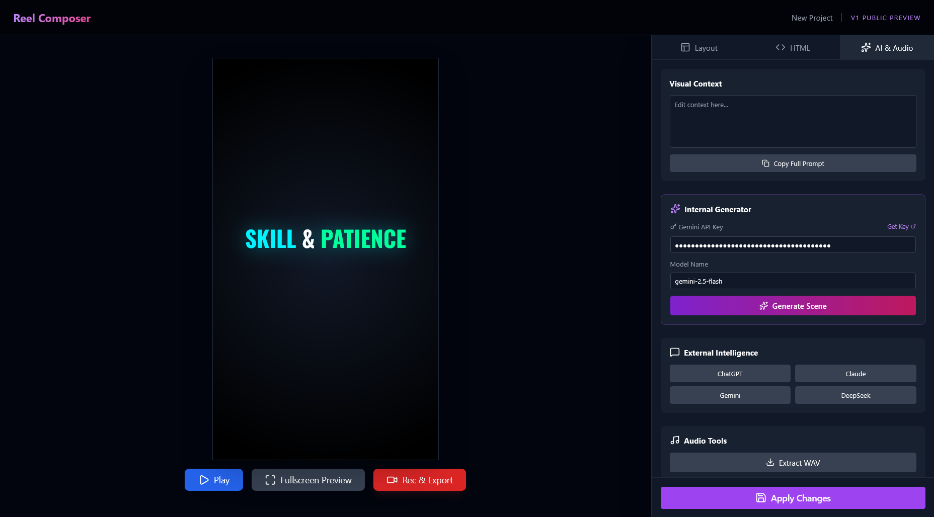Viewport: 934px width, 517px height.
Task: Open Claude external intelligence
Action: (x=855, y=374)
